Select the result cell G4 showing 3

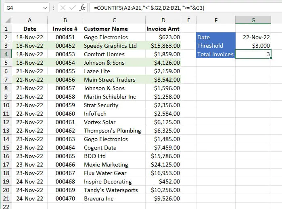tap(253, 54)
